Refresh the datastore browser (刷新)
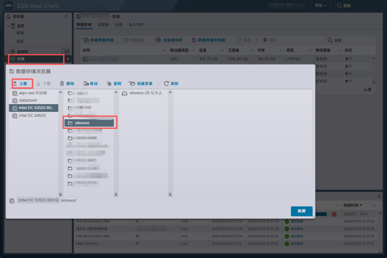 171,83
